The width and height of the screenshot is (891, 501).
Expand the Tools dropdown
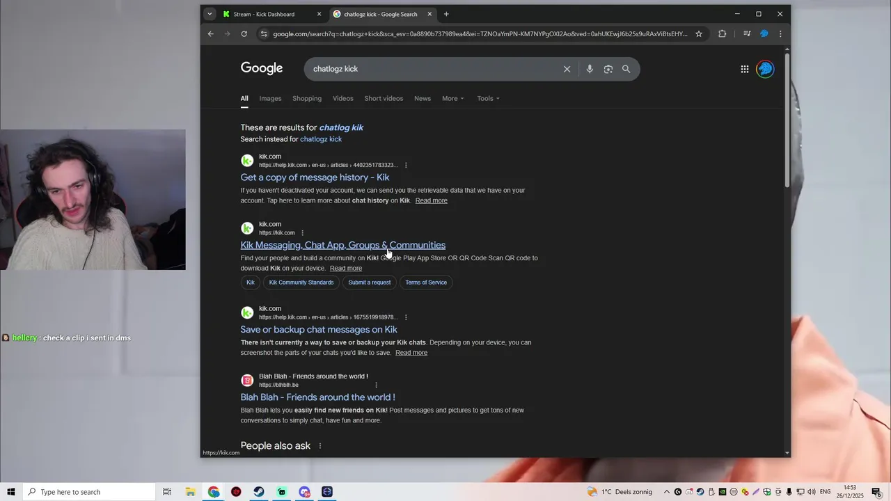click(488, 98)
